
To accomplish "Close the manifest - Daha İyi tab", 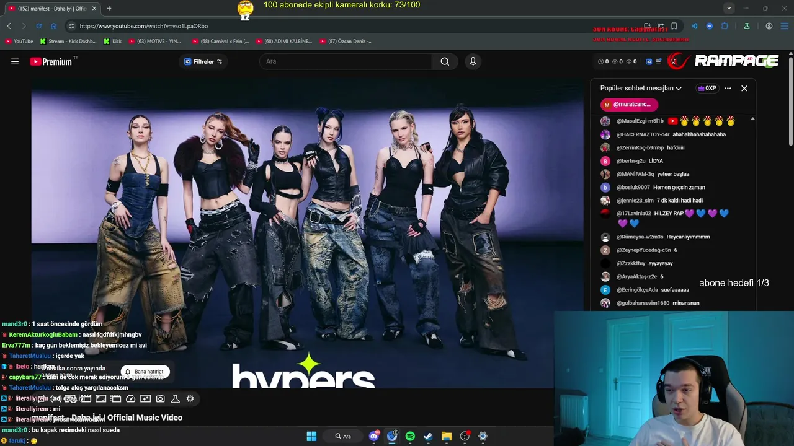I will pos(94,8).
